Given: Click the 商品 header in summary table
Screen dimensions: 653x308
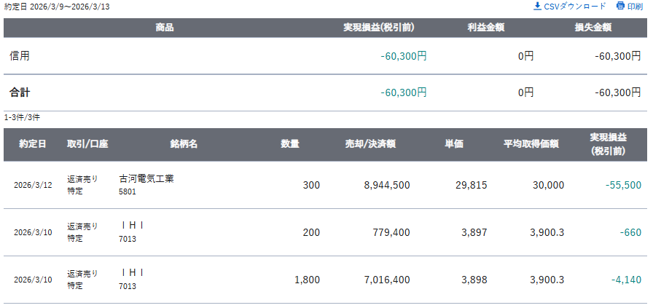Looking at the screenshot, I should pos(165,28).
